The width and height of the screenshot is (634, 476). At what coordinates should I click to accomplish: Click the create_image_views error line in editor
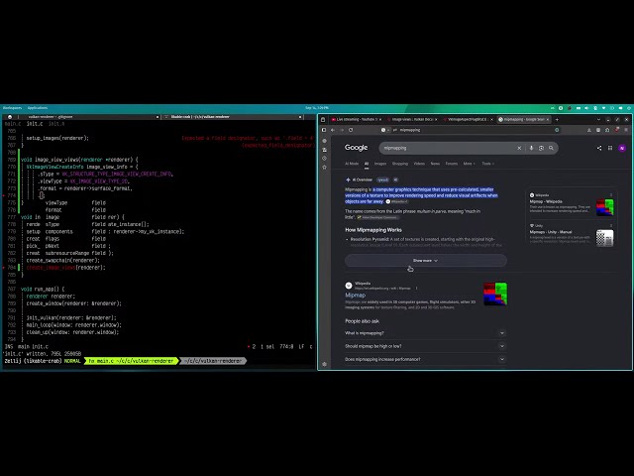tap(66, 268)
